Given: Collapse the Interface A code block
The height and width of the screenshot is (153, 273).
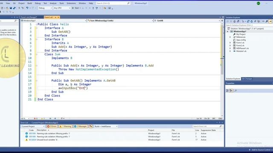Looking at the screenshot, I should coord(37,28).
